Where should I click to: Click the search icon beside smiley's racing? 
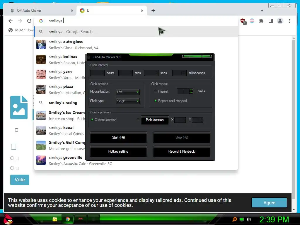coord(41,103)
